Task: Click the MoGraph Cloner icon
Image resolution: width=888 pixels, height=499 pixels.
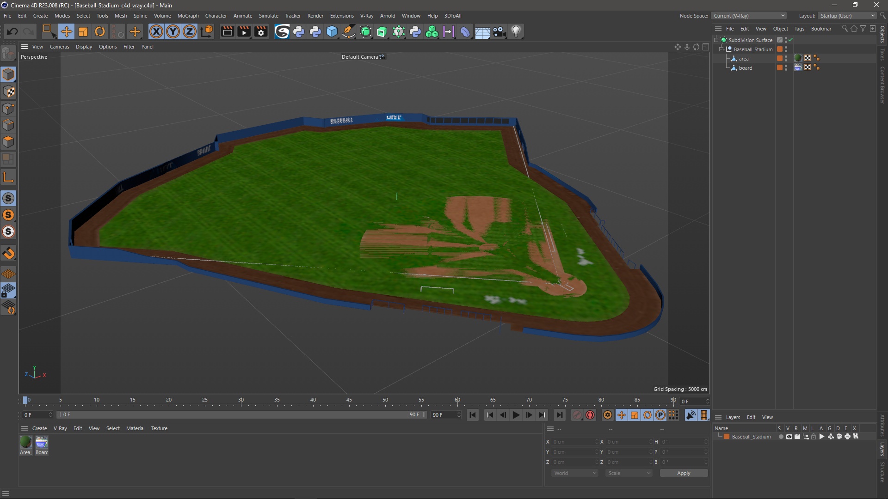Action: pyautogui.click(x=432, y=31)
